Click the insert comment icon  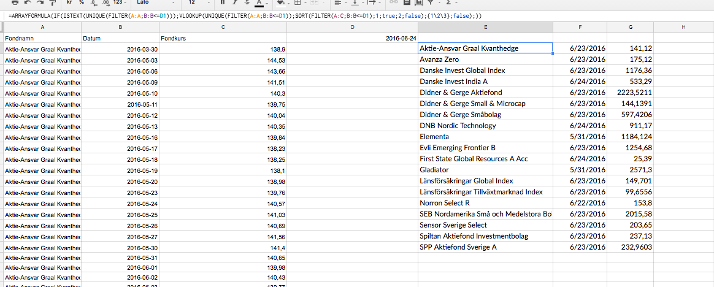pyautogui.click(x=407, y=2)
